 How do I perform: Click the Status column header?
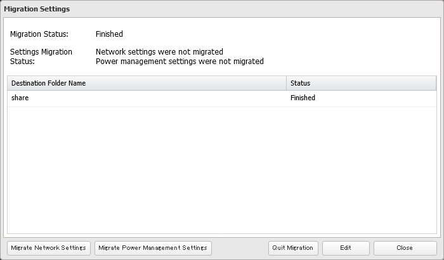coord(300,83)
